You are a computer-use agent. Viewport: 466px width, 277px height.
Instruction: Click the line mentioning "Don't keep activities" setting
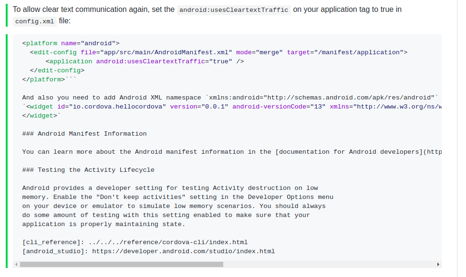pyautogui.click(x=178, y=197)
